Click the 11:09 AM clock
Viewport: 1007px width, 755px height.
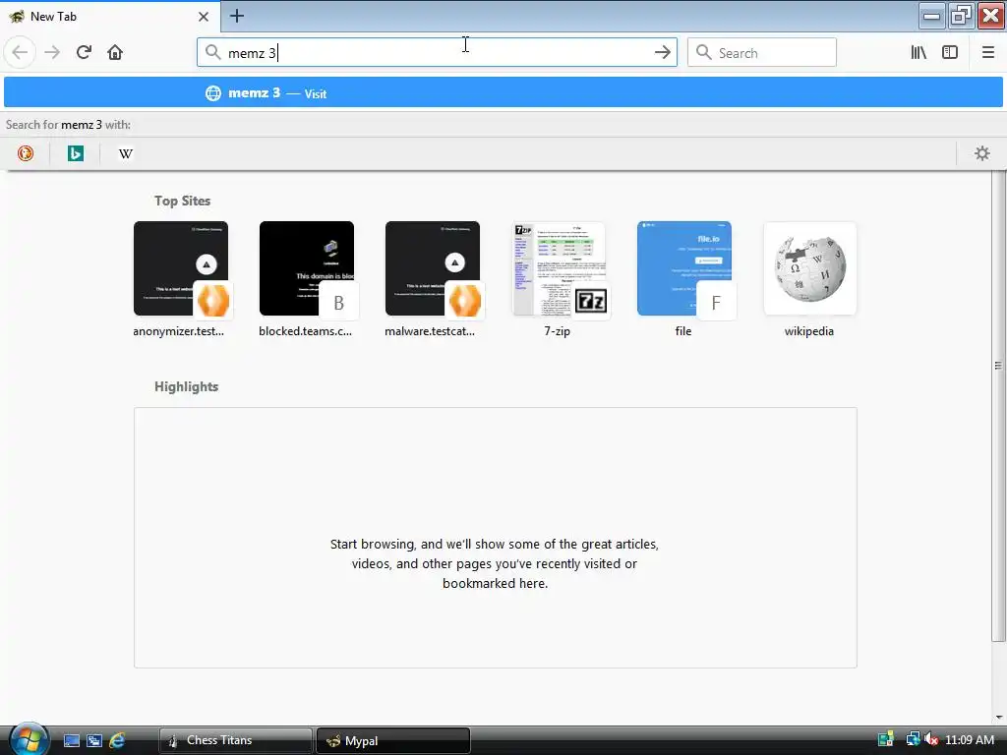[x=970, y=740]
